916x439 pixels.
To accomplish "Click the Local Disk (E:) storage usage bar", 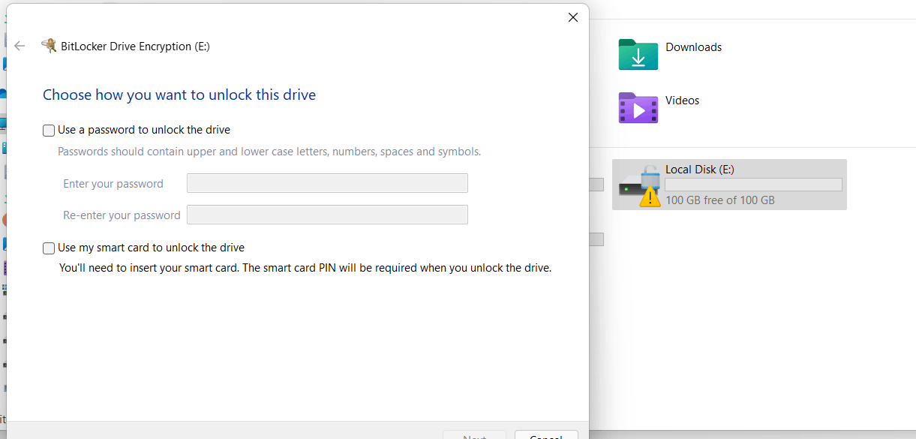I will tap(753, 185).
